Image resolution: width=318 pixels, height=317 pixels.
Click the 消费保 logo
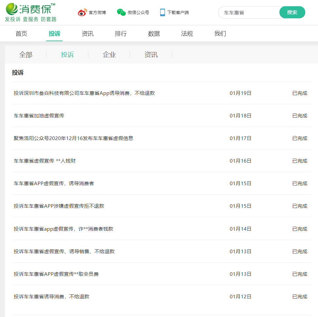tap(30, 9)
